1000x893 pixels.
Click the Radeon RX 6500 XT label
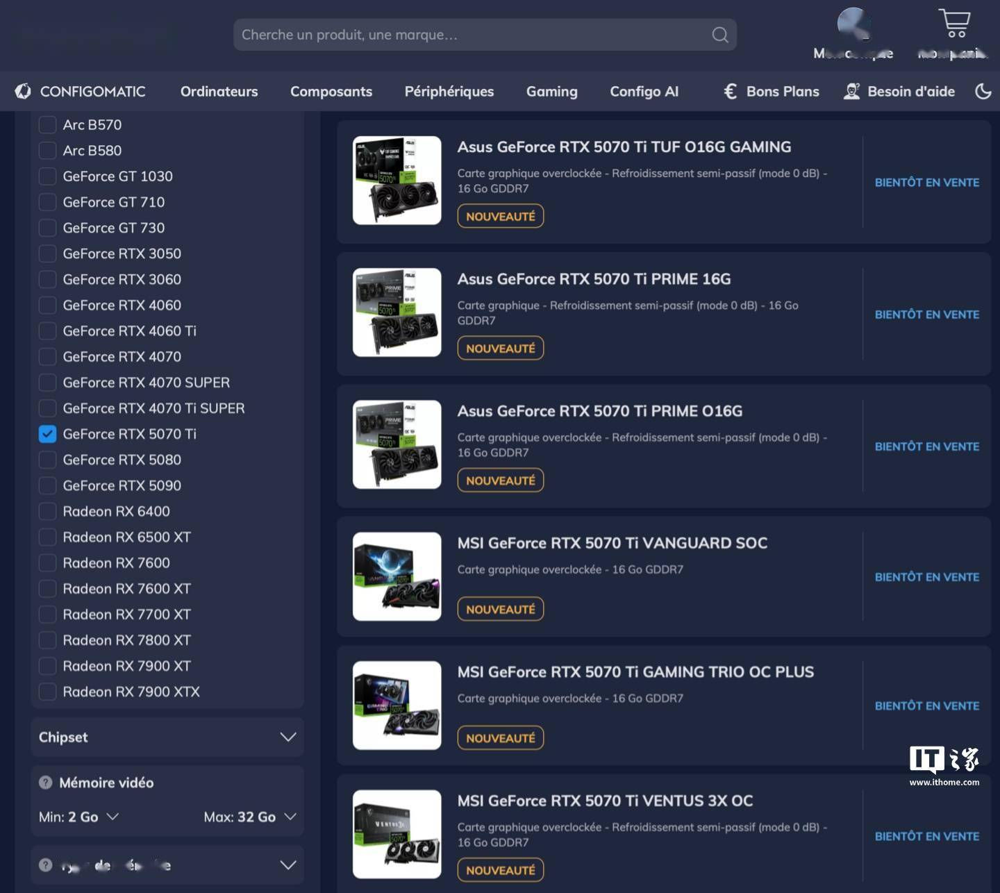[126, 537]
